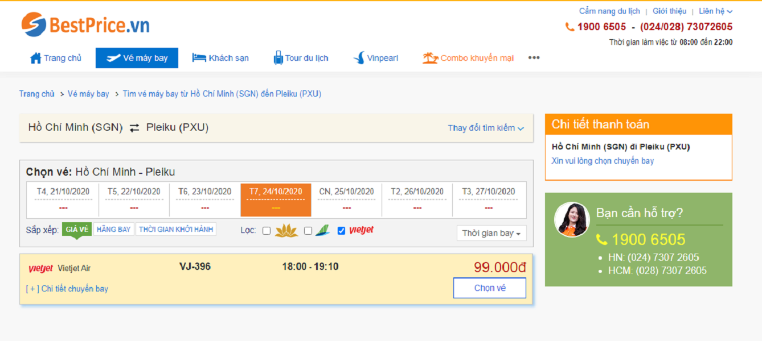This screenshot has width=762, height=341.
Task: Sort by GIÁ VÉ price
Action: coord(76,229)
